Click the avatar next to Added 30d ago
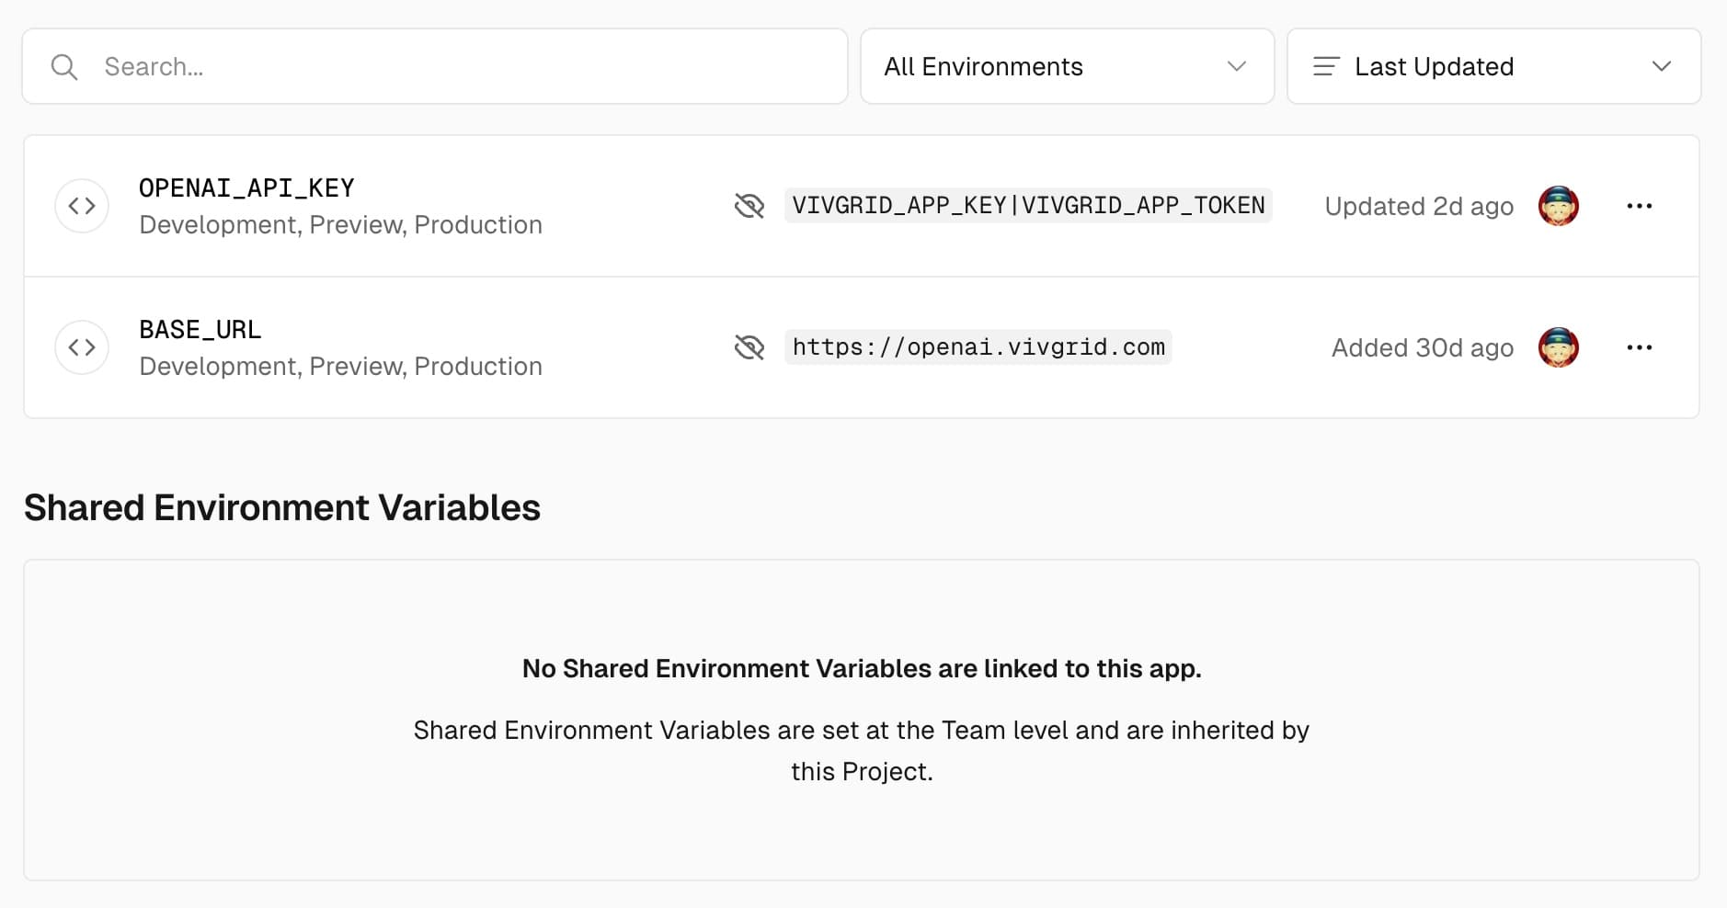This screenshot has width=1727, height=908. click(1559, 346)
